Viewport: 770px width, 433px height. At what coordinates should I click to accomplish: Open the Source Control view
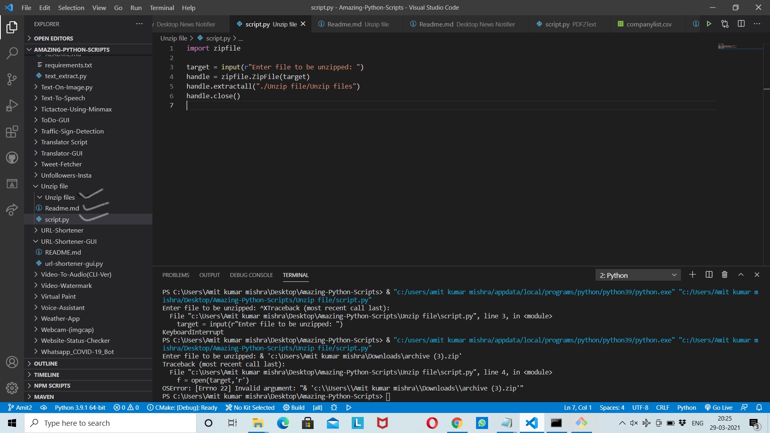coord(12,79)
